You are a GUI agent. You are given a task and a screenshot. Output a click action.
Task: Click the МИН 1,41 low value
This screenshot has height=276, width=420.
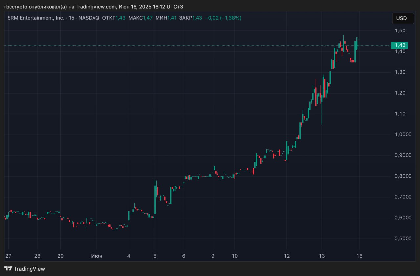coord(166,18)
